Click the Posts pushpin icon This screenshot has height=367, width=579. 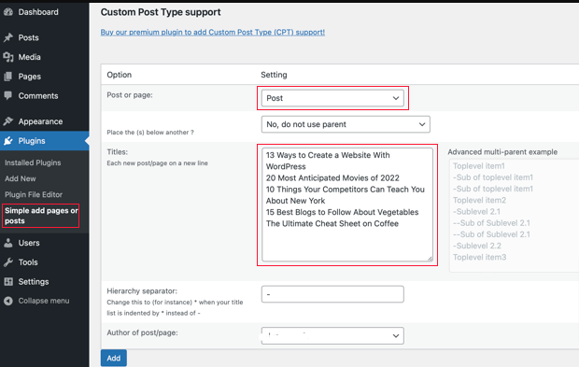pos(8,37)
